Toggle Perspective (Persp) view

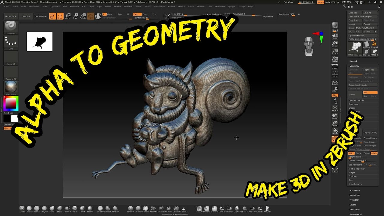(335, 66)
